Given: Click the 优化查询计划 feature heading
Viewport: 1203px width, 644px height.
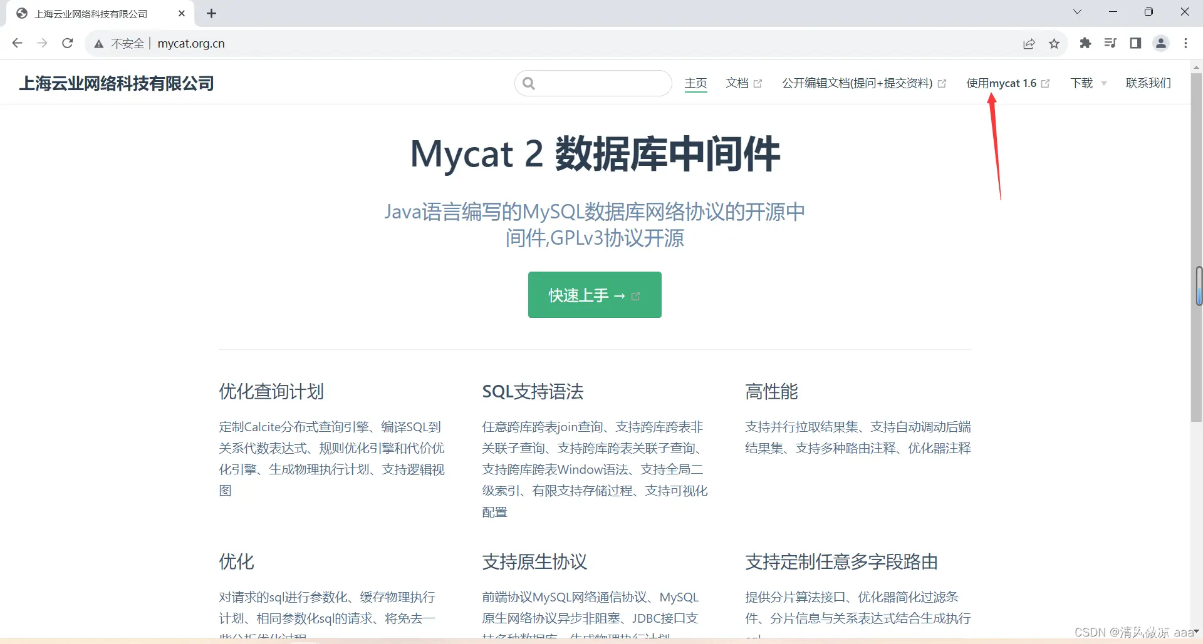Looking at the screenshot, I should [x=271, y=392].
